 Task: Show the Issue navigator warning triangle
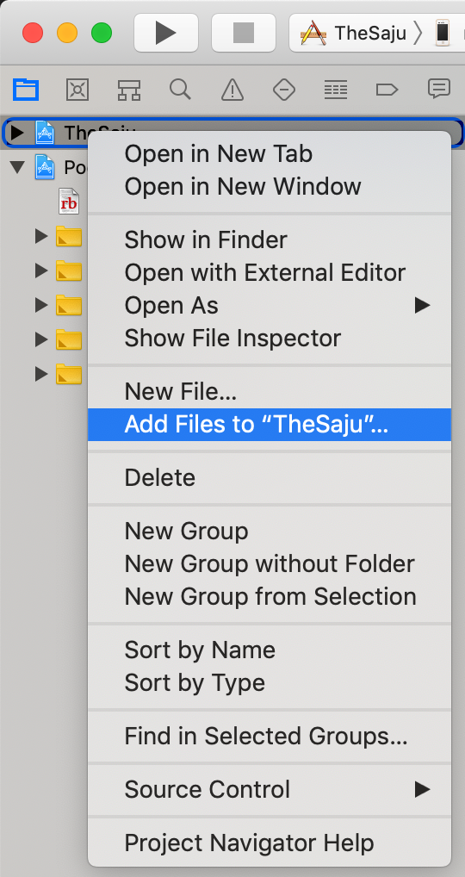(232, 90)
